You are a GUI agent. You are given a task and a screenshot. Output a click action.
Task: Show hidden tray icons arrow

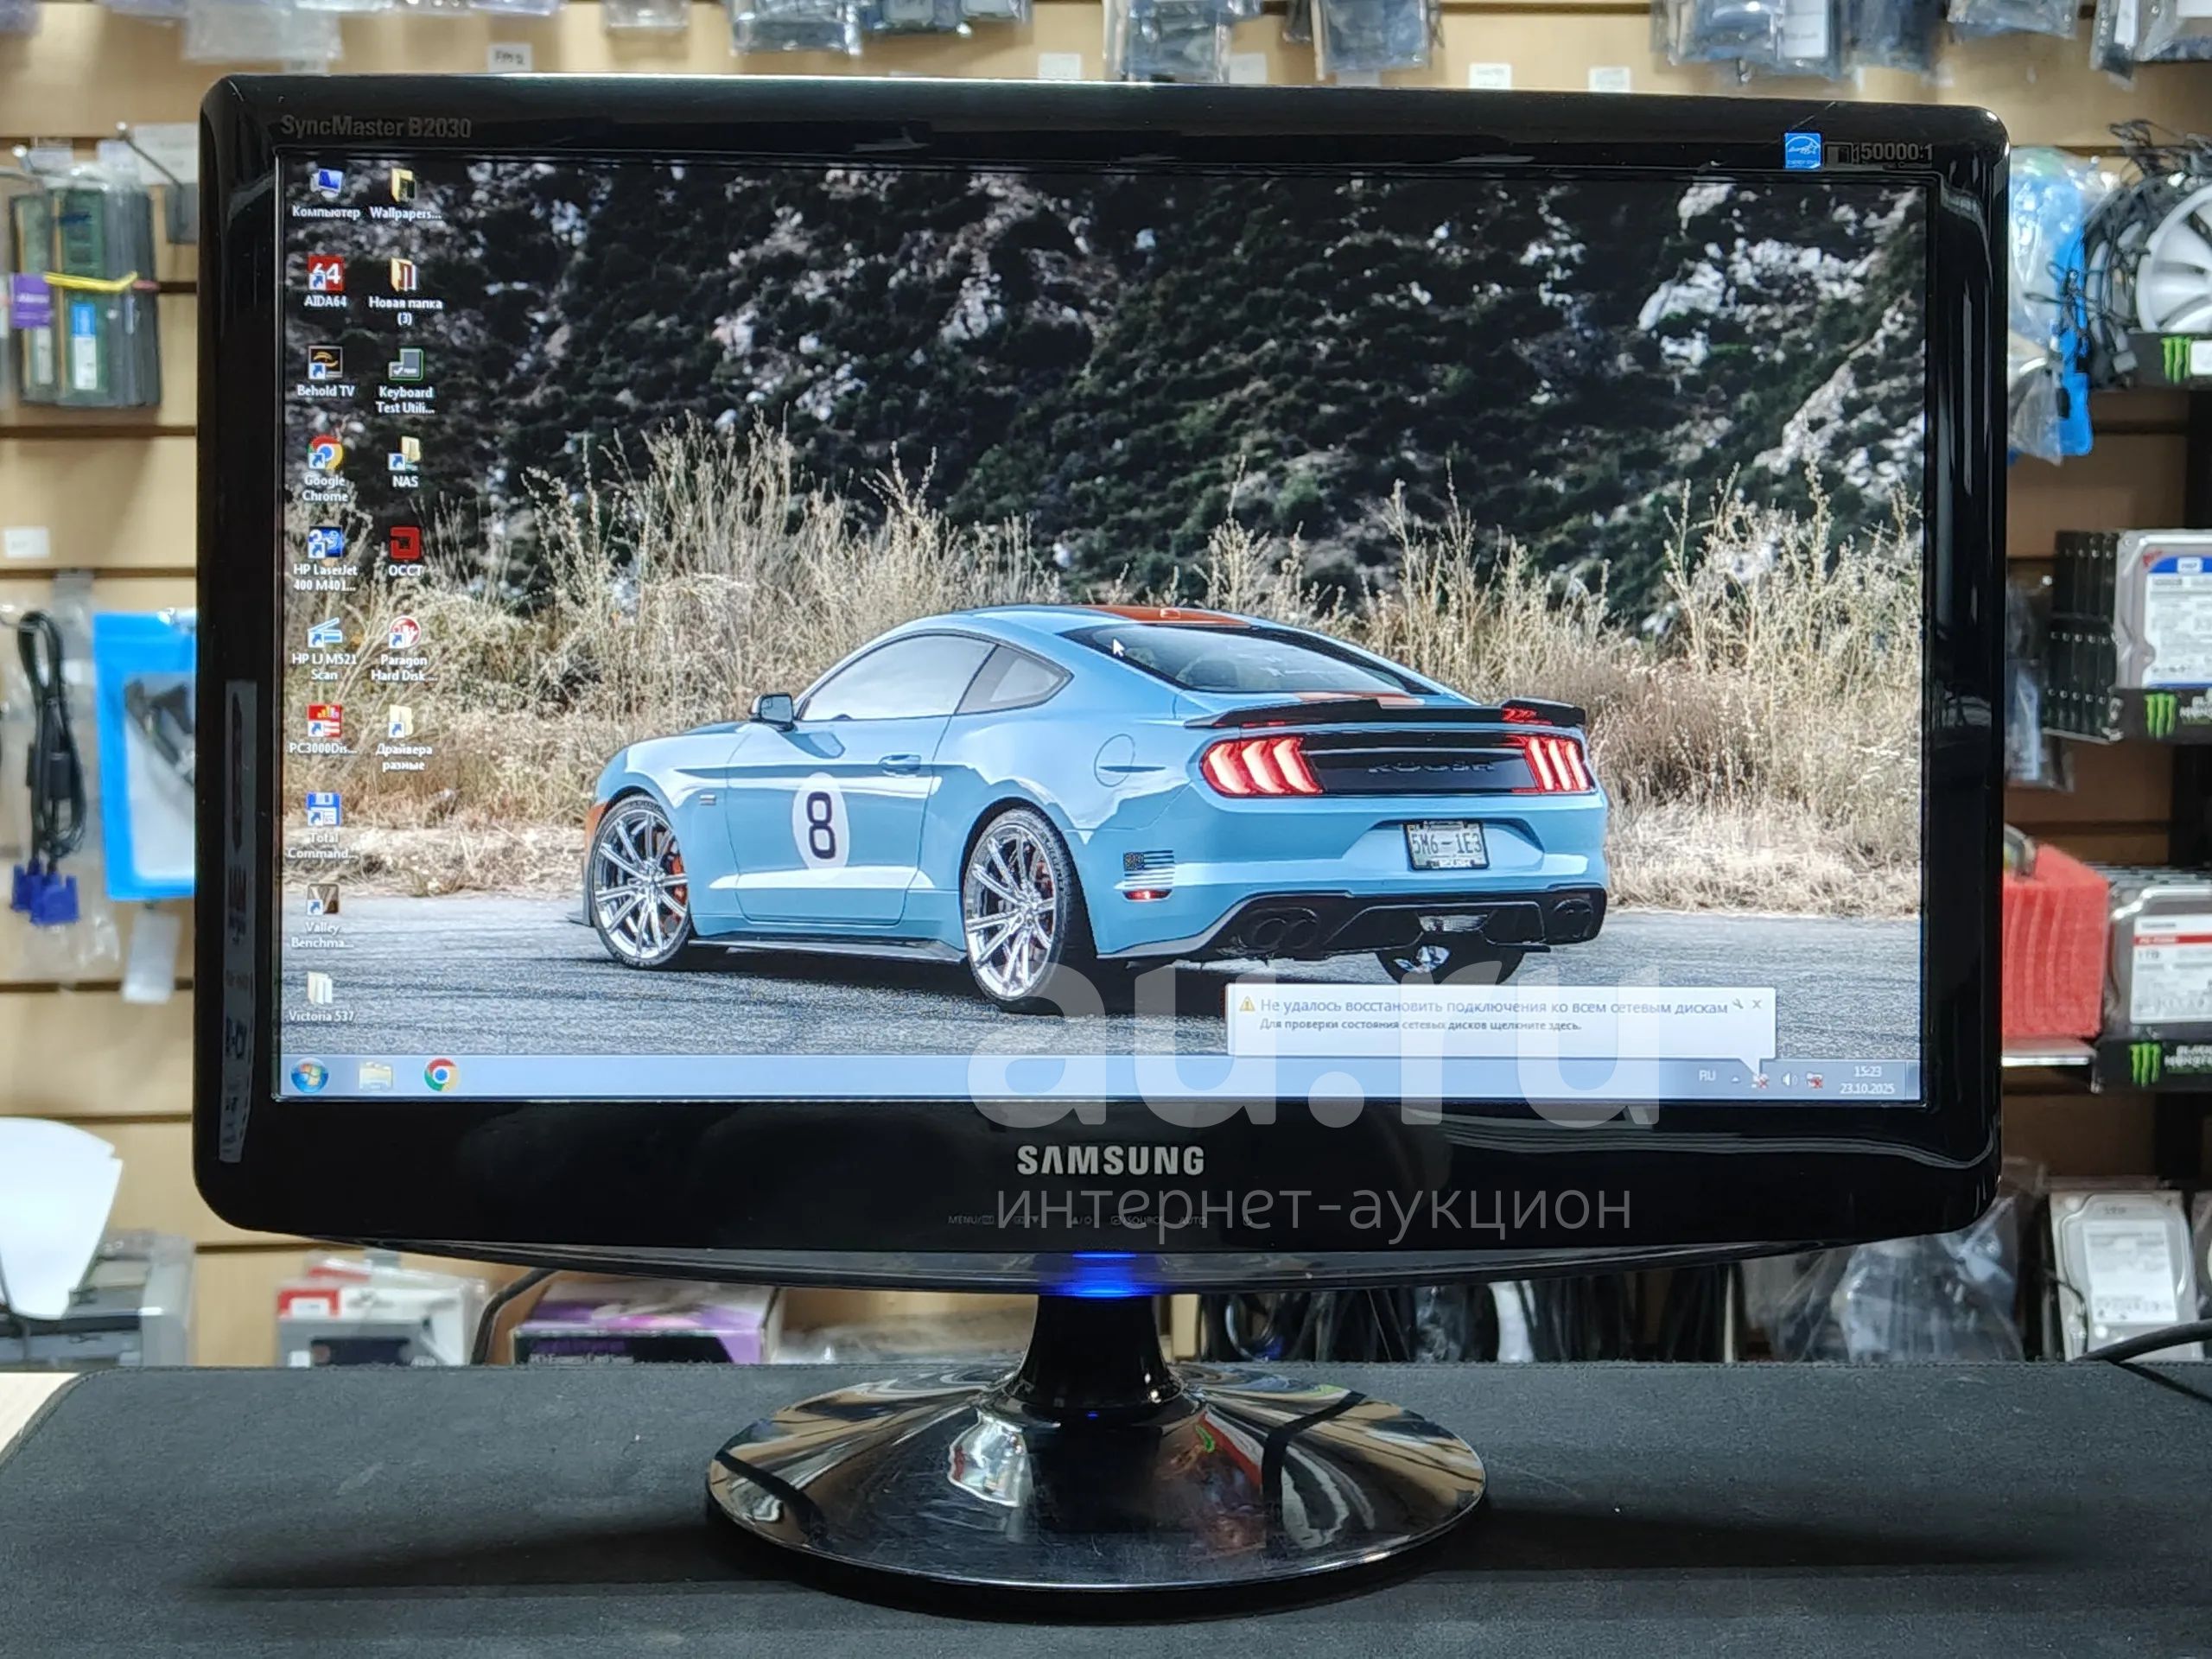(x=1735, y=1079)
